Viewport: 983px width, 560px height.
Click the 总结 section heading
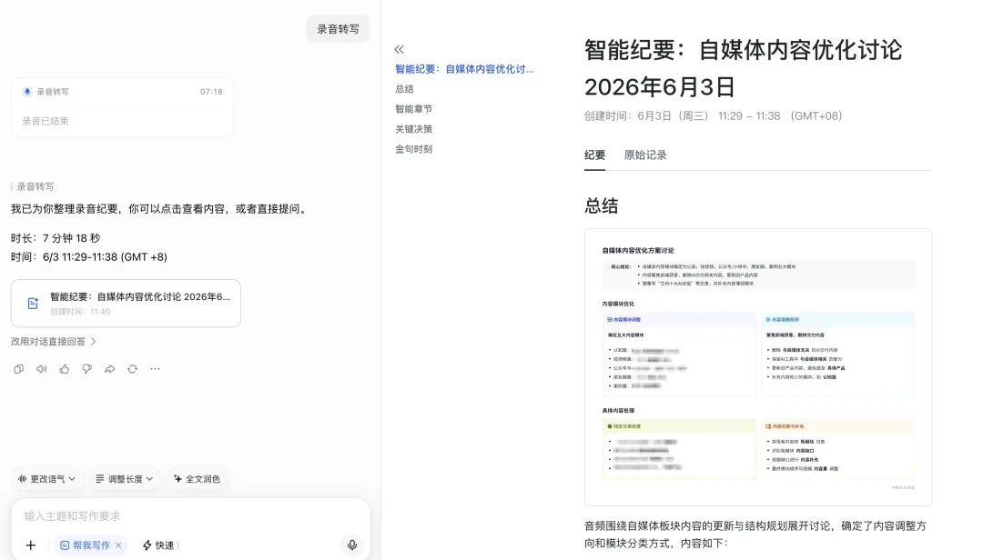point(602,206)
